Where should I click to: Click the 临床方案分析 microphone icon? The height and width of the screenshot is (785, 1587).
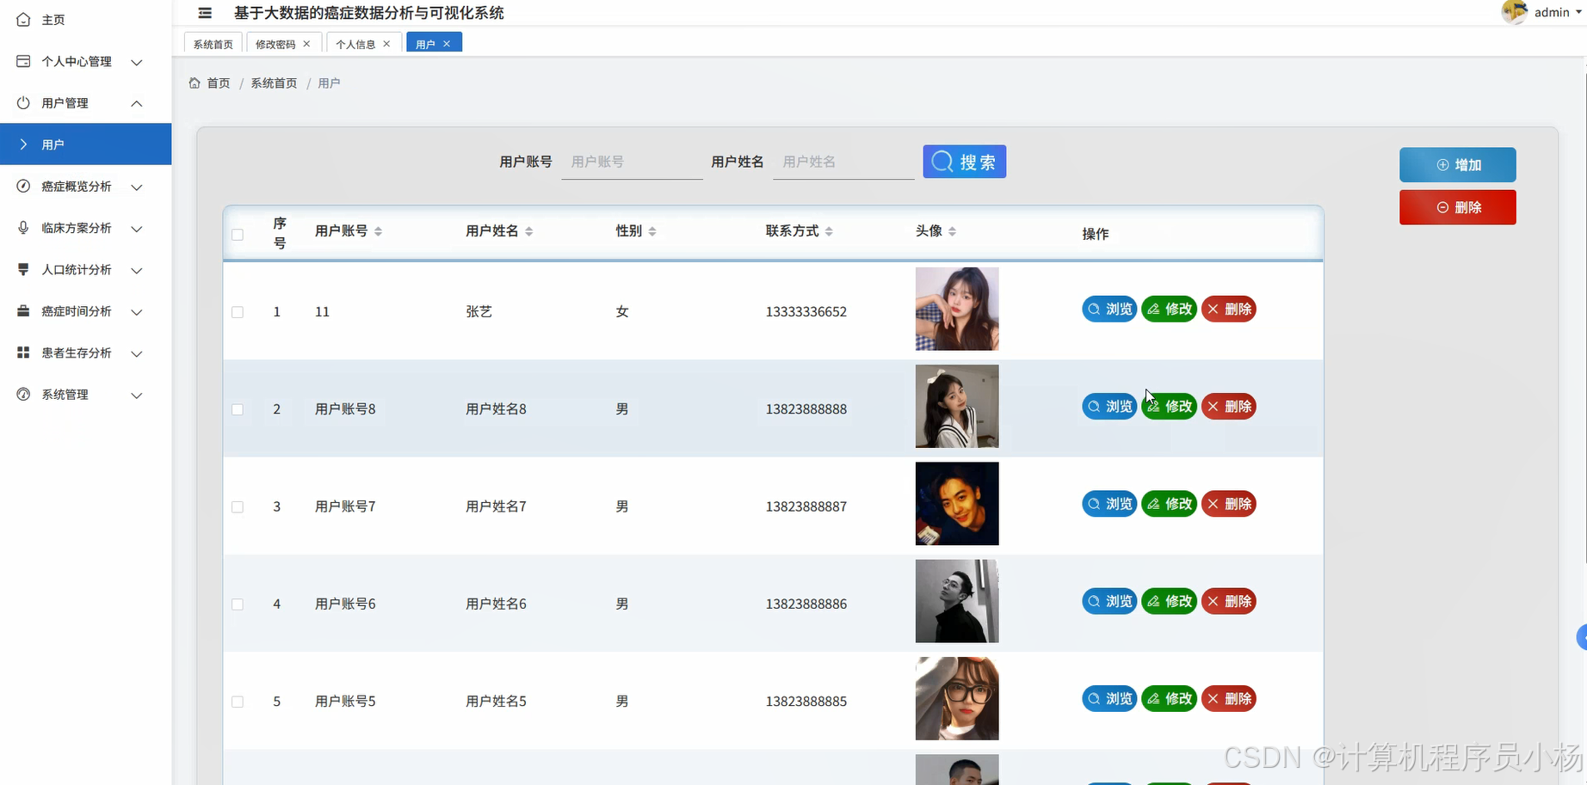pos(23,228)
